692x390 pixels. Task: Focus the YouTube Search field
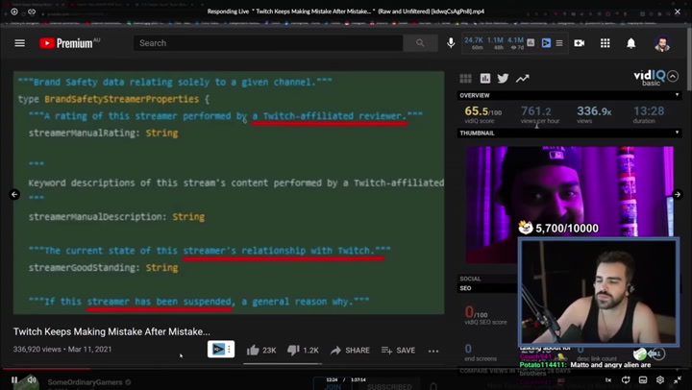point(268,43)
